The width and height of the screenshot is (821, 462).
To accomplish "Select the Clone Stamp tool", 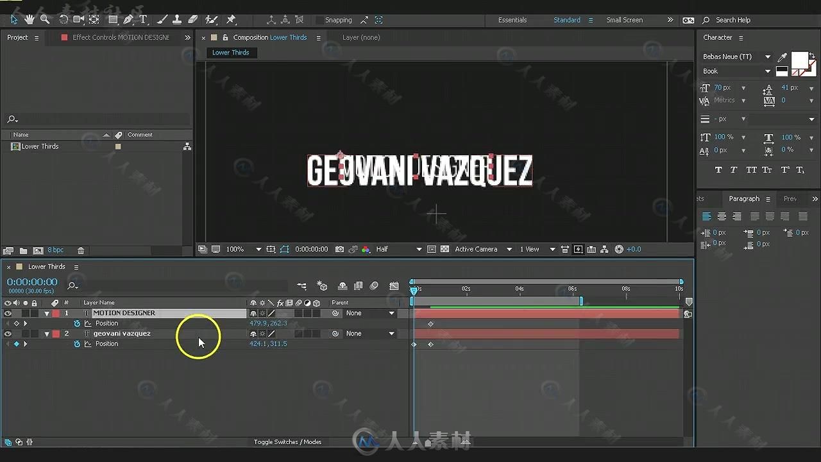I will click(x=178, y=20).
